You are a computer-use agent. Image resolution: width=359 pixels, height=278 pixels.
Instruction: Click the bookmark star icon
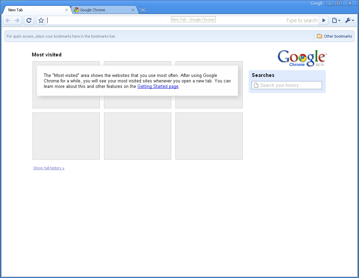pyautogui.click(x=41, y=20)
